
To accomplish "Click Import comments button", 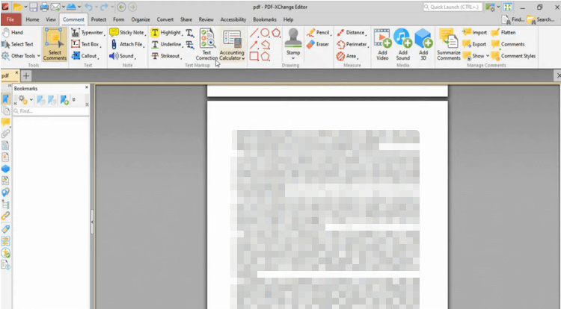I will pos(474,33).
